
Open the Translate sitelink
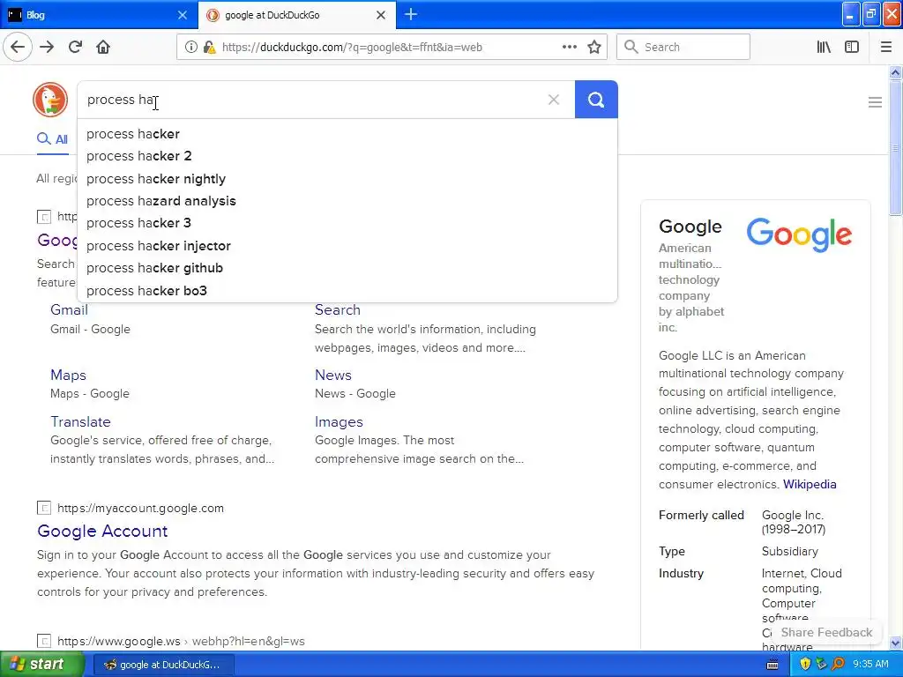pos(80,421)
